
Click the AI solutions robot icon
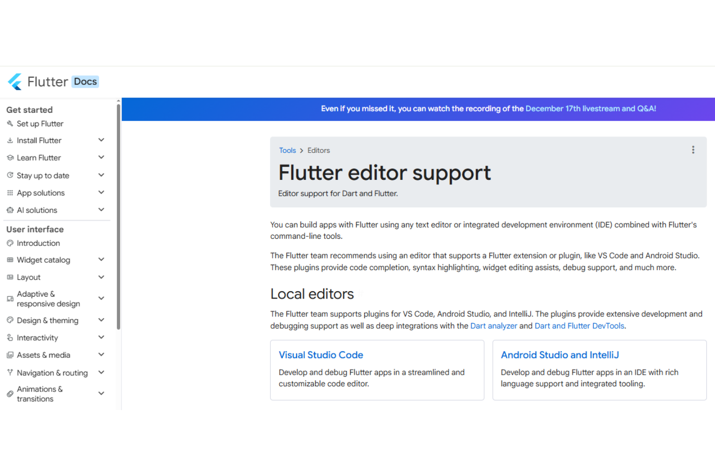pos(10,210)
